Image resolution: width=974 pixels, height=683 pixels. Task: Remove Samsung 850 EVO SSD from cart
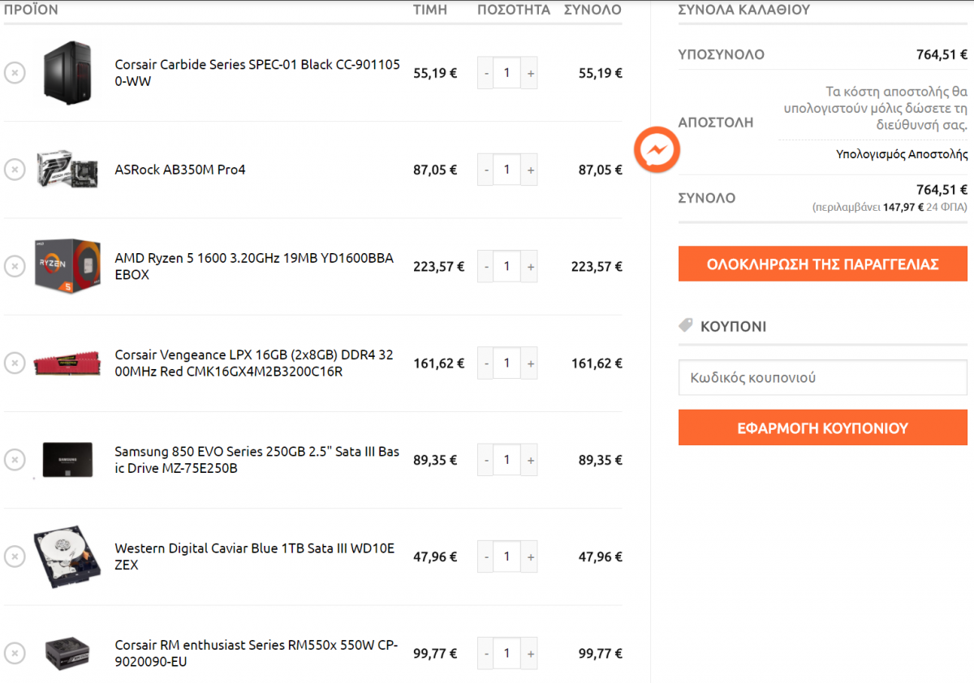click(x=15, y=460)
